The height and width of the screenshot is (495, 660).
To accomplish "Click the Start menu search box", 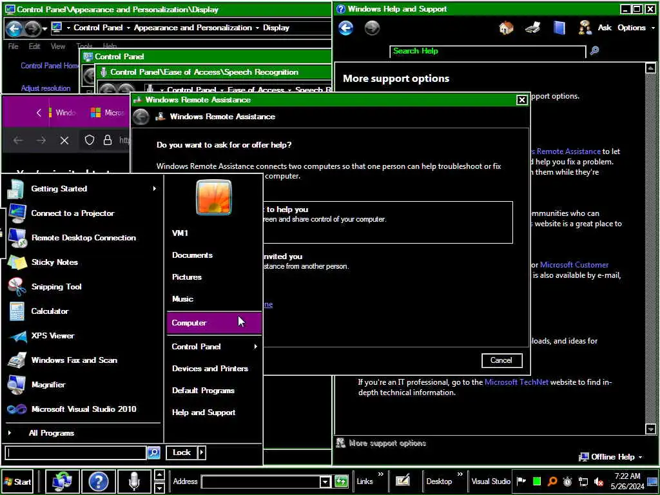I will [x=76, y=452].
